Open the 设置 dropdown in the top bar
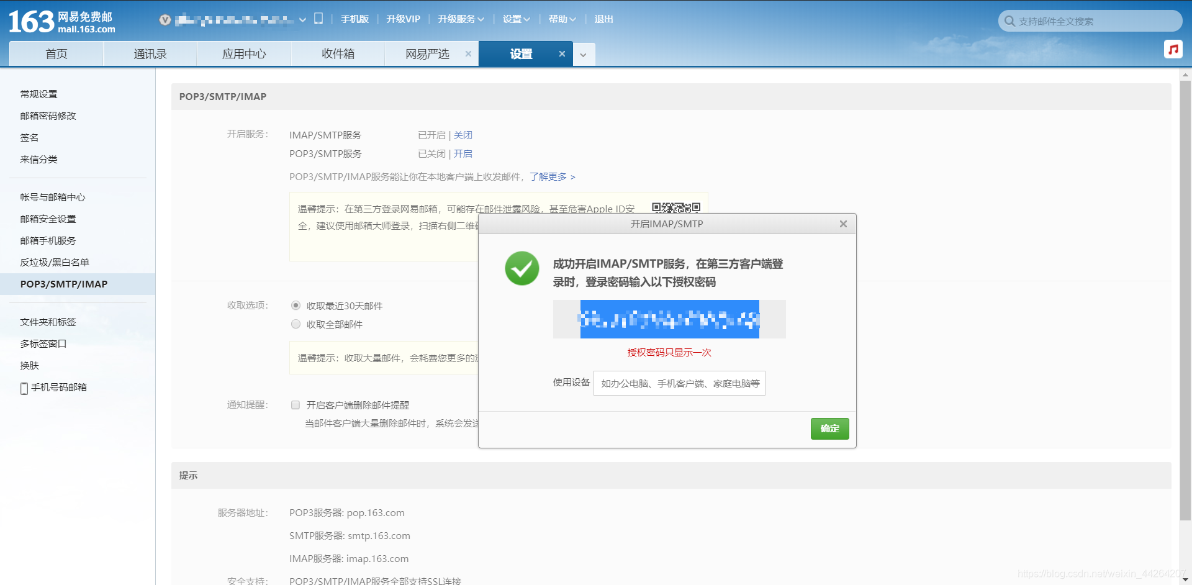This screenshot has height=585, width=1192. tap(517, 19)
